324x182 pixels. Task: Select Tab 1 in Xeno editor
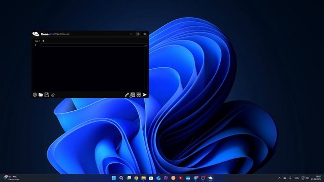(x=37, y=41)
